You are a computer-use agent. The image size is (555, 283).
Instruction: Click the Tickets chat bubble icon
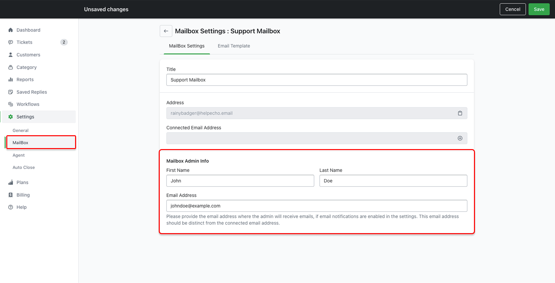(x=11, y=42)
